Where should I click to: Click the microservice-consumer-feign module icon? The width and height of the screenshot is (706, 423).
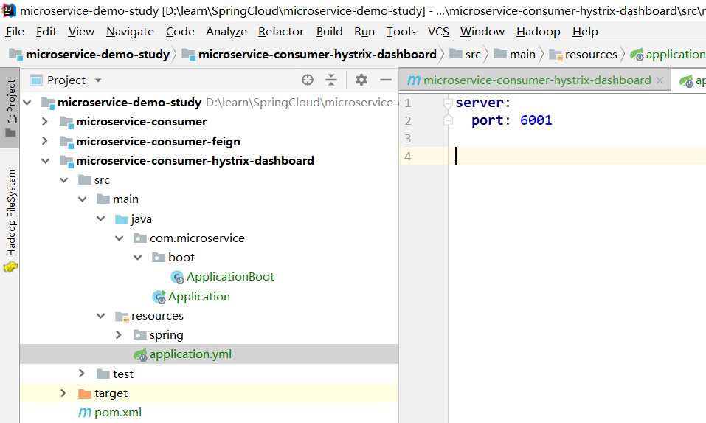(x=66, y=142)
